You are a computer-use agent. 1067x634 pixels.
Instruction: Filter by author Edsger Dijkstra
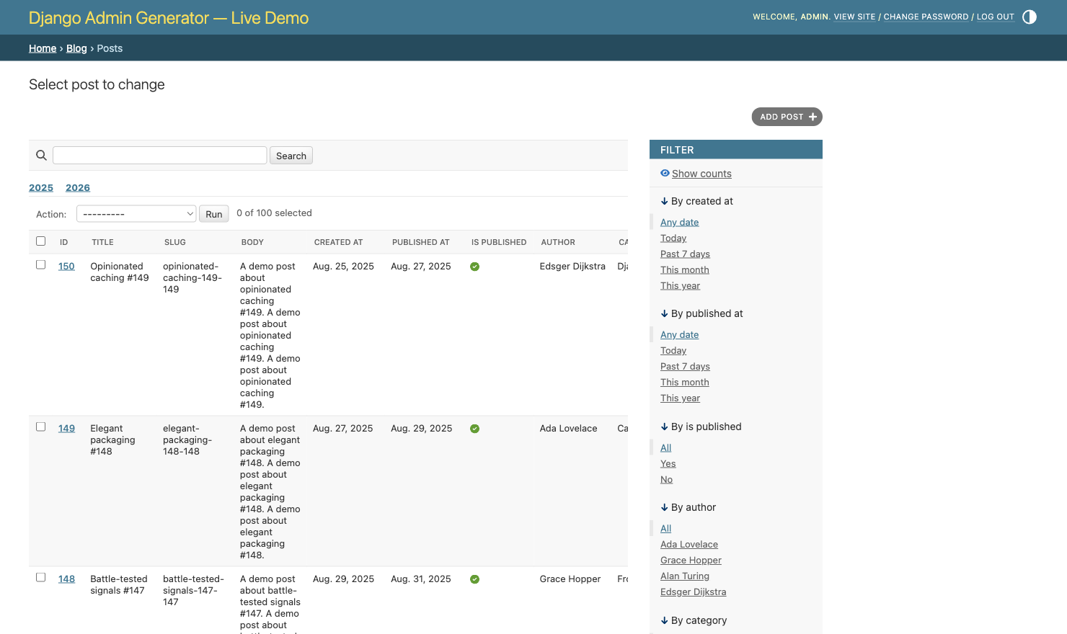(x=693, y=592)
